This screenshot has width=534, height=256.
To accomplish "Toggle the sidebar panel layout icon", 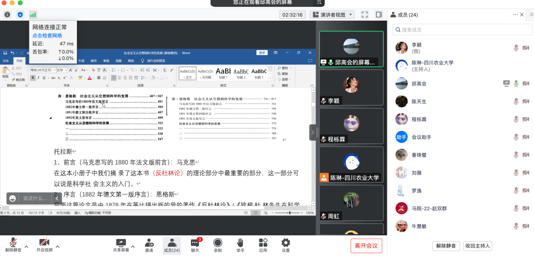I will [379, 15].
